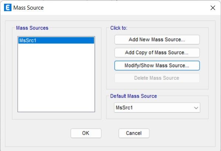
Task: Dismiss the dialog with Cancel
Action: pyautogui.click(x=134, y=133)
